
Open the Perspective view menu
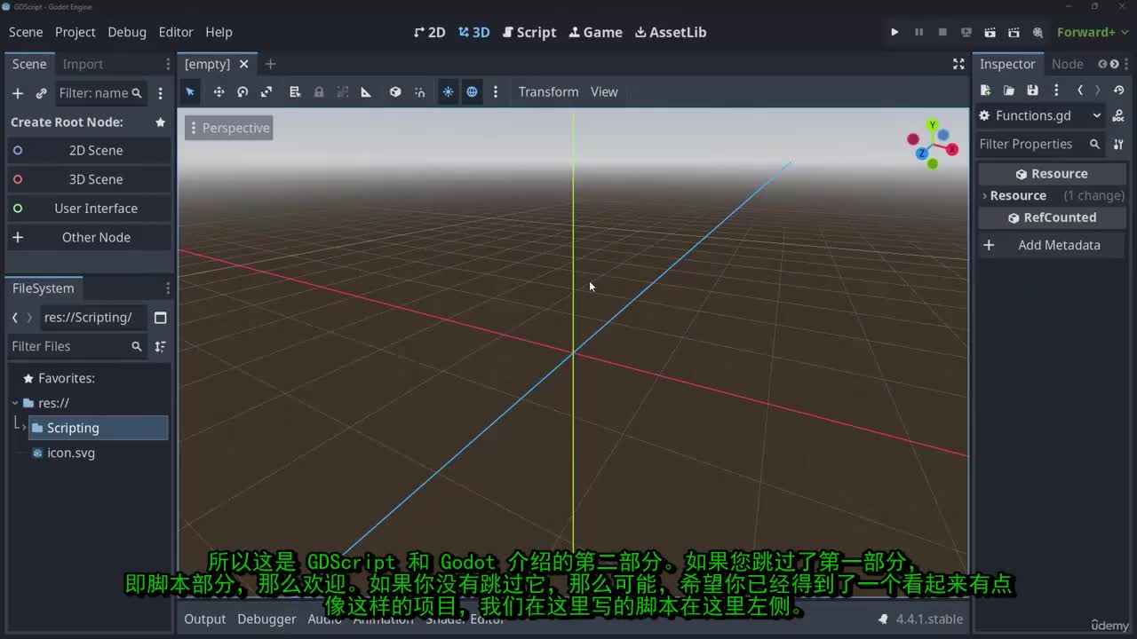(x=228, y=128)
